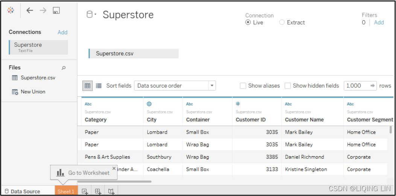Click the horizontal scrollbar of the grid
The image size is (396, 196).
pyautogui.click(x=114, y=181)
